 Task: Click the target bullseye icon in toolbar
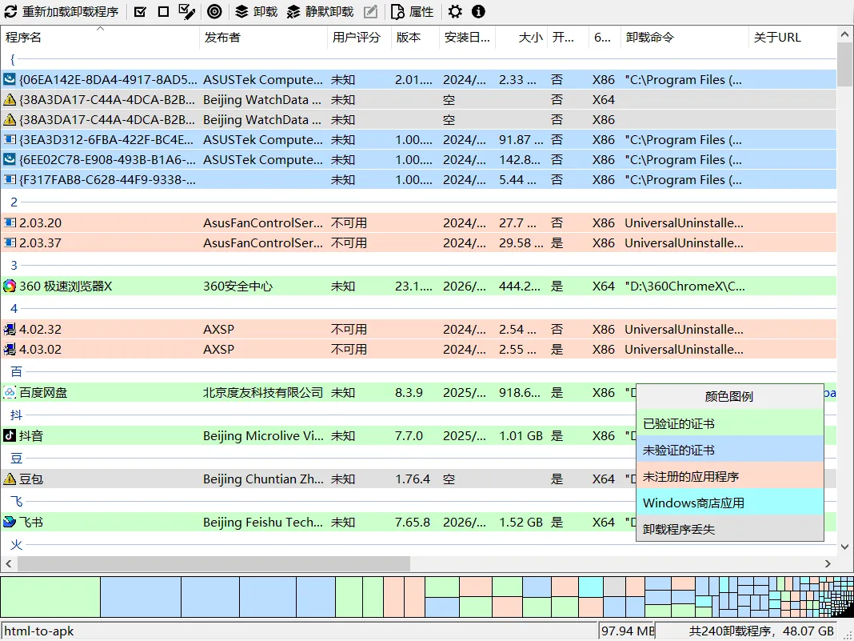pyautogui.click(x=214, y=11)
